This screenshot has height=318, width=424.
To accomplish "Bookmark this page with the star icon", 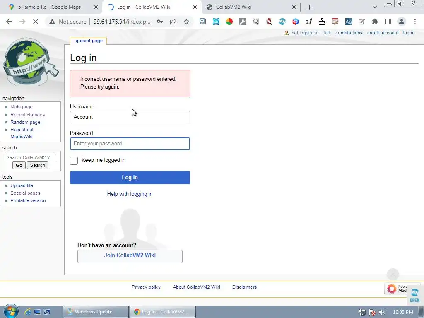I will [x=186, y=22].
